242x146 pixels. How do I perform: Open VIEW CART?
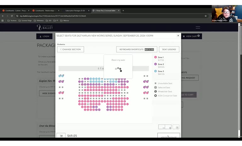(191, 36)
